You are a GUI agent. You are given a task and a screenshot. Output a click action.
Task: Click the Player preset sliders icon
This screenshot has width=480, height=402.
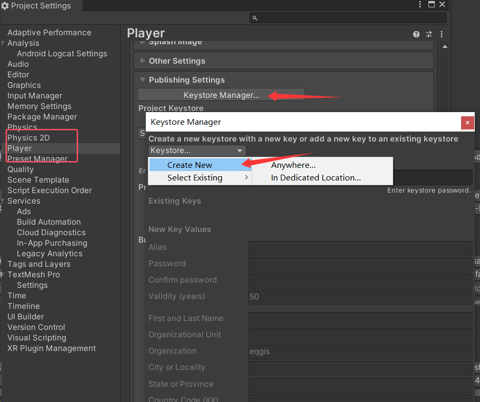coord(429,34)
